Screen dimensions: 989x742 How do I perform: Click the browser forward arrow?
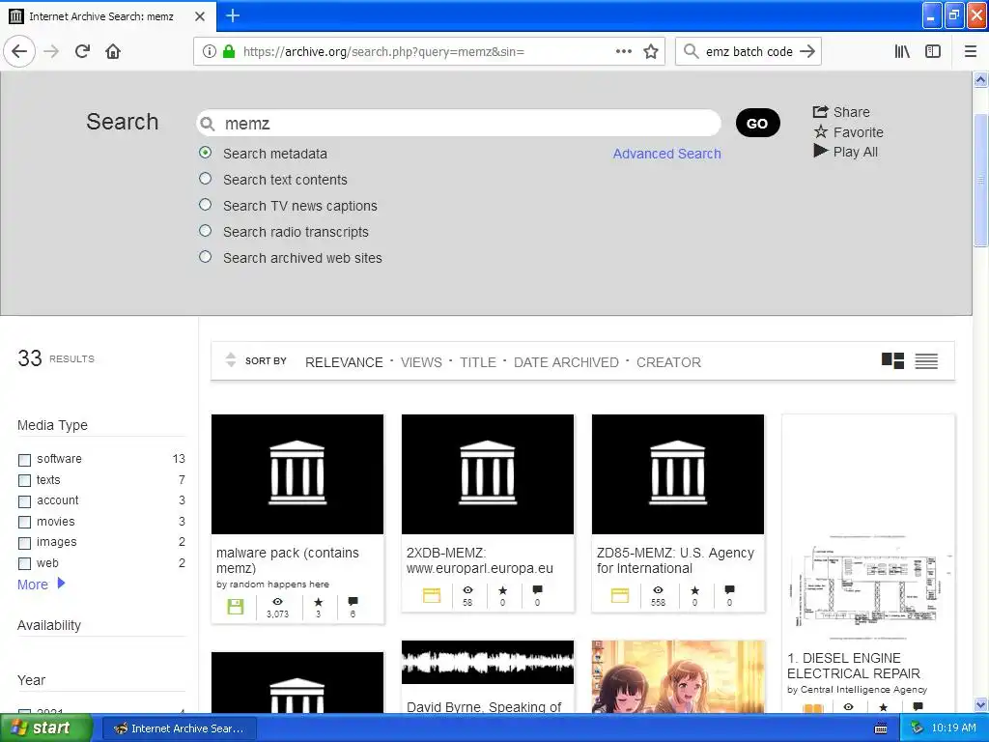pyautogui.click(x=52, y=51)
